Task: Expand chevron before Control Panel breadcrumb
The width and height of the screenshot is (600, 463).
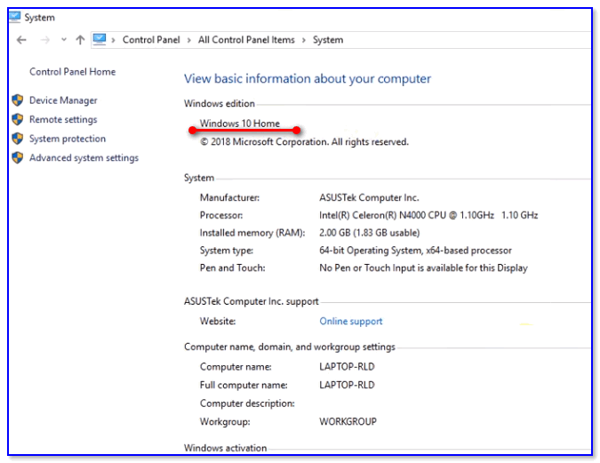Action: point(113,40)
